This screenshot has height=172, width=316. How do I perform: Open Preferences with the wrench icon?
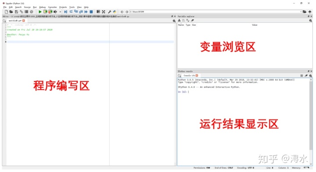[110, 12]
